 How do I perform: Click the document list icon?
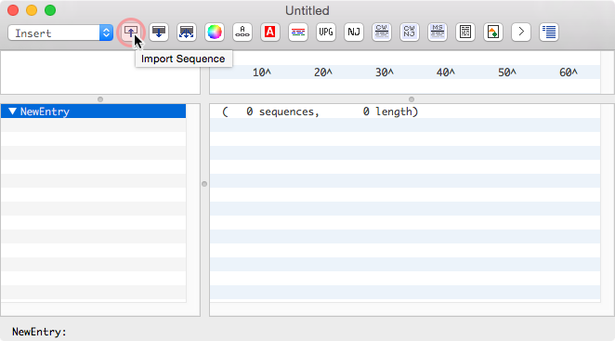[465, 32]
